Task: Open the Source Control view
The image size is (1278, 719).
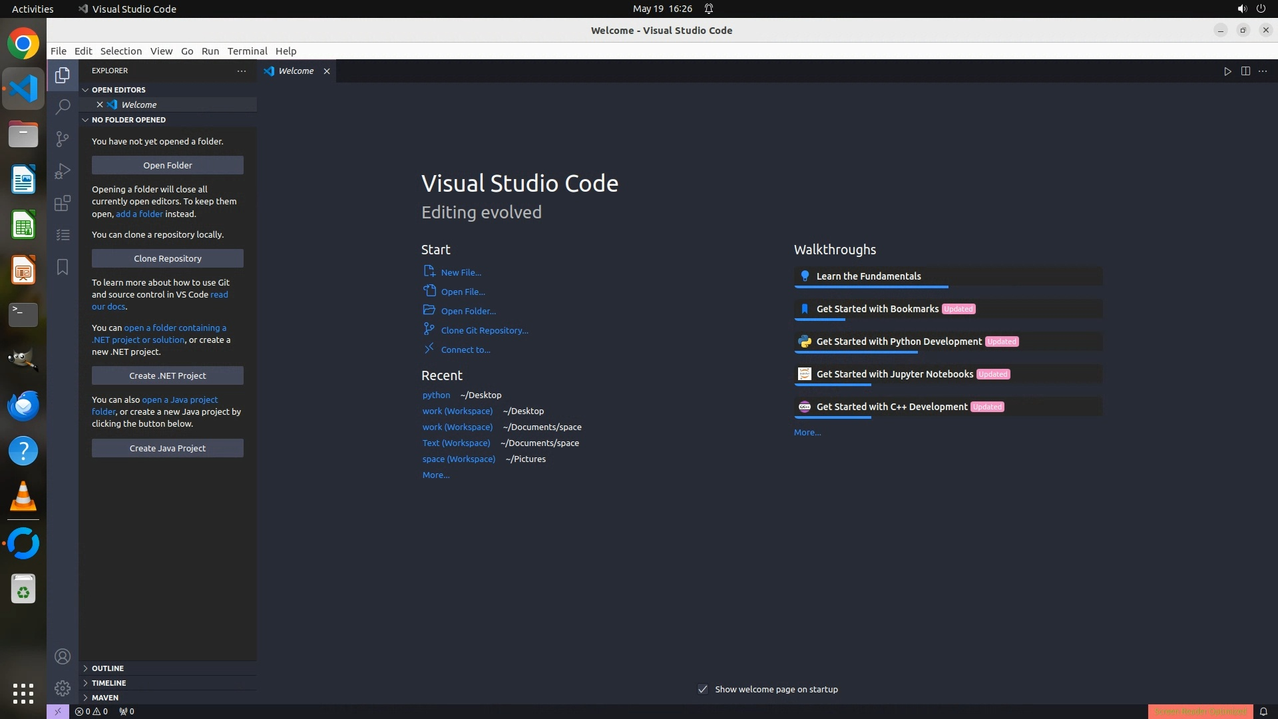Action: point(63,138)
